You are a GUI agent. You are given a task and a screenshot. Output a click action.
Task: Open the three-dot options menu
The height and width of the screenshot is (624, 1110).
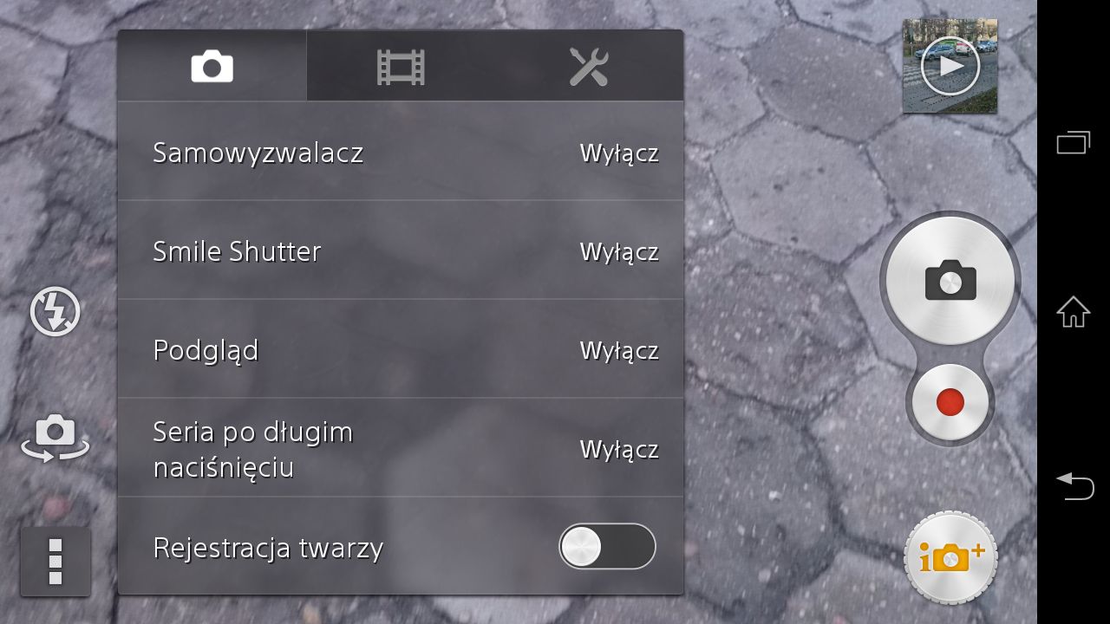pos(55,562)
